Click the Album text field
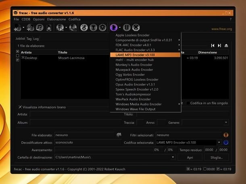 coord(75,122)
